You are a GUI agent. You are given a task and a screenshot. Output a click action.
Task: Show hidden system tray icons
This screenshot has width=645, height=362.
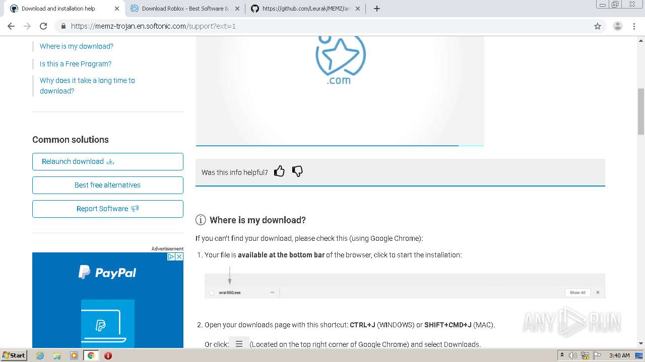562,355
